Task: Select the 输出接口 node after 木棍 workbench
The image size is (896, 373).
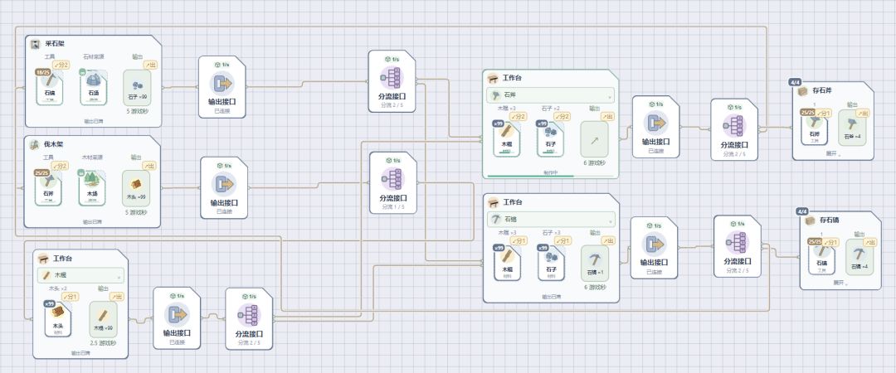Action: [178, 318]
